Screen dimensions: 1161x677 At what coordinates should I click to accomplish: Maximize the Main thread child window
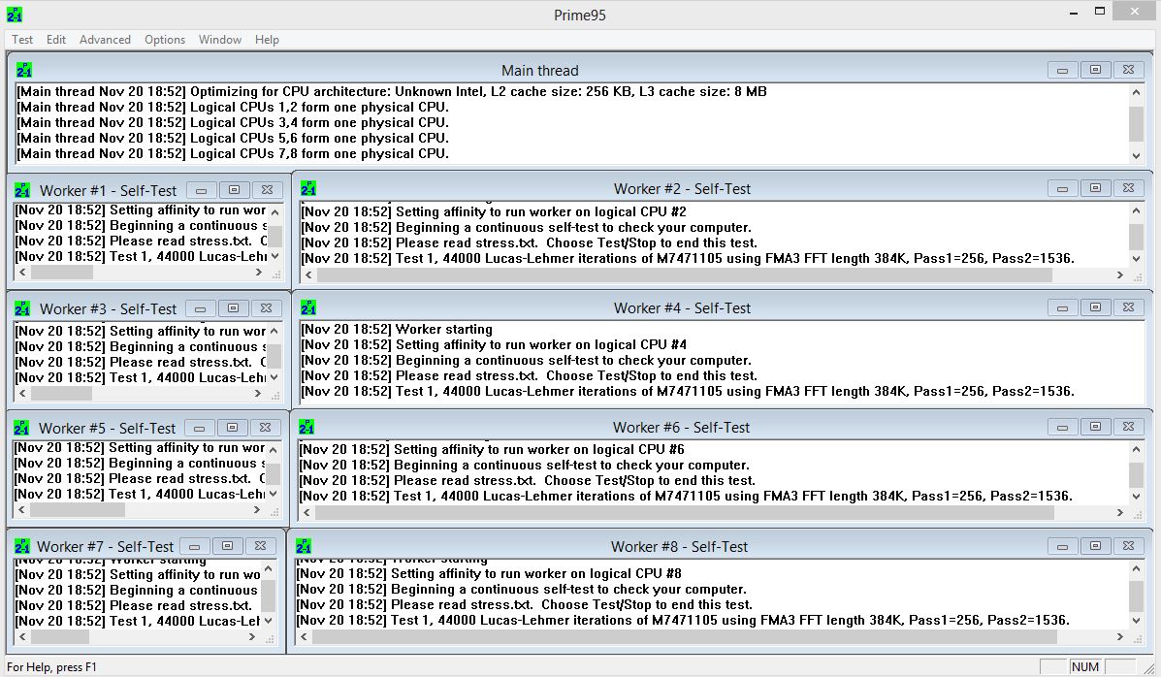(x=1095, y=70)
